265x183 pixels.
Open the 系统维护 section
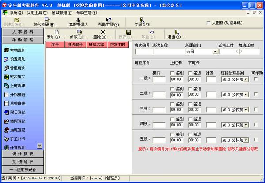pos(23,162)
